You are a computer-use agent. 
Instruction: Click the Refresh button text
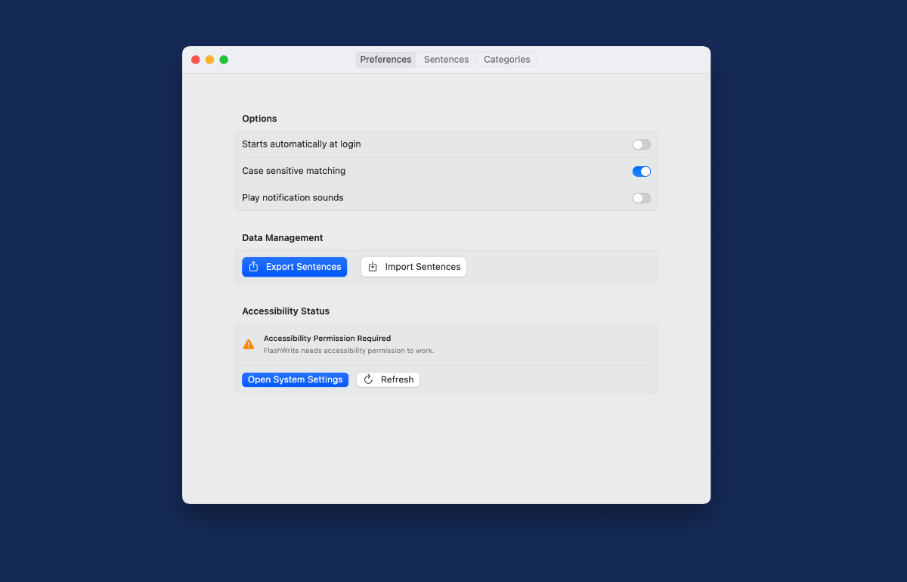[x=397, y=379]
